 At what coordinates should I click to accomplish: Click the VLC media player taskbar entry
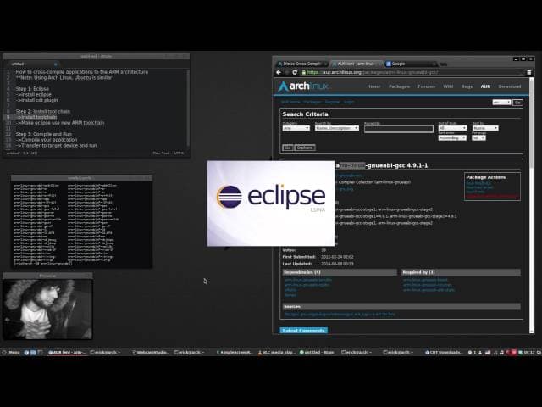pos(276,353)
